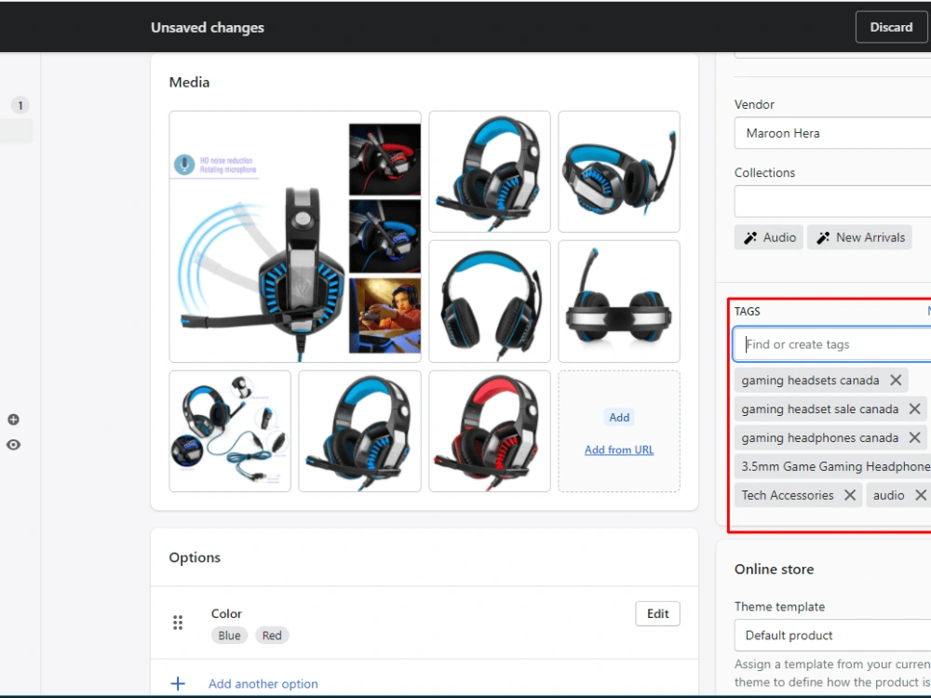Toggle the eye preview icon in left sidebar

click(13, 445)
